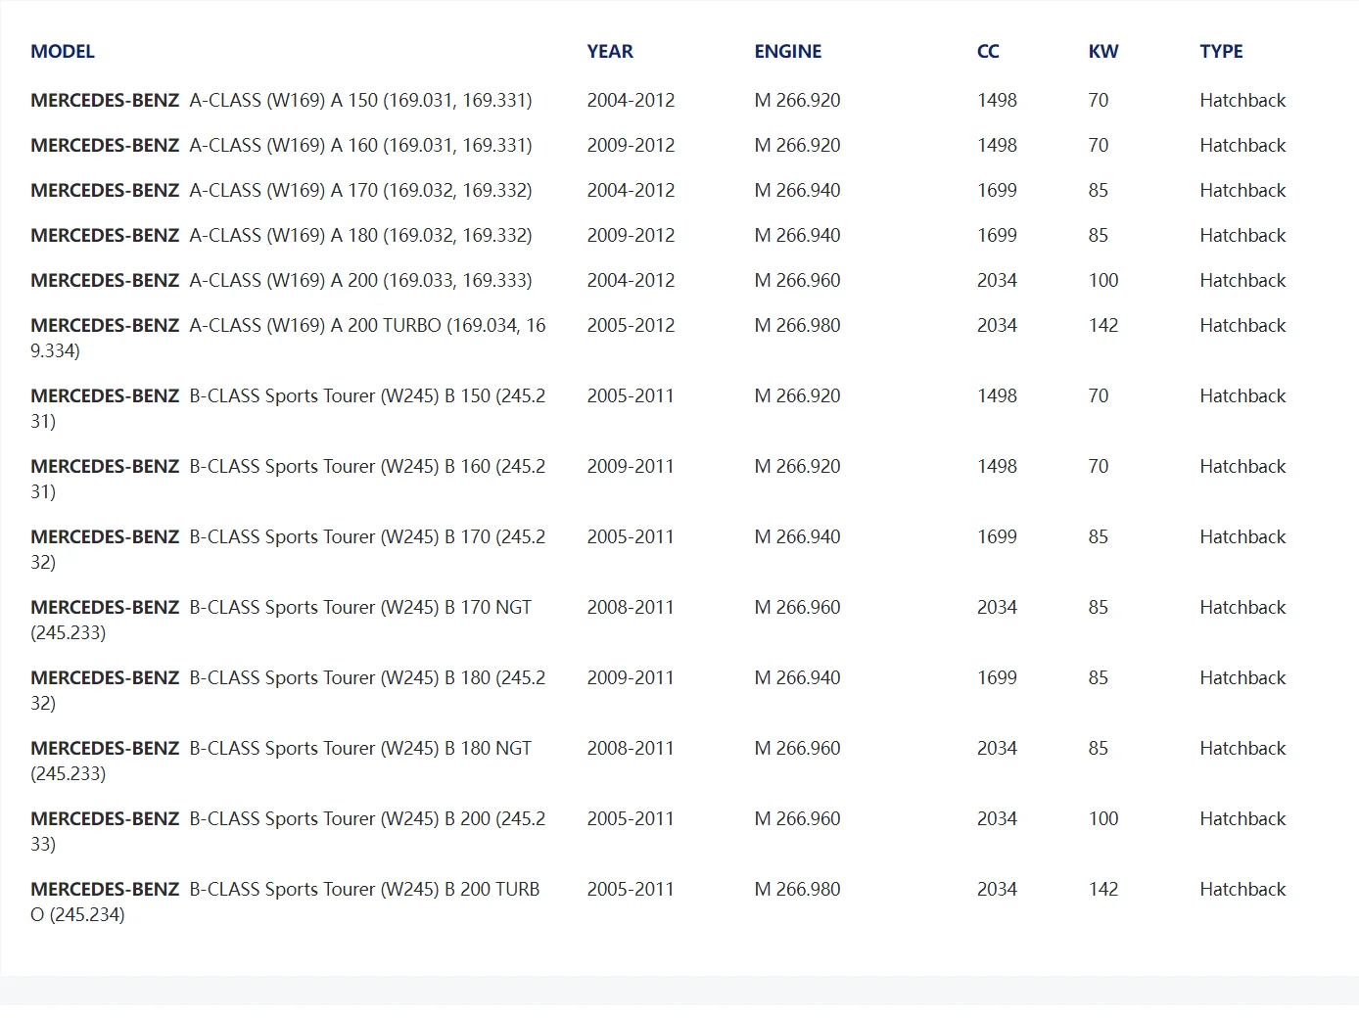Select the B 200 (245.233) model entry
The image size is (1359, 1018).
pyautogui.click(x=288, y=831)
